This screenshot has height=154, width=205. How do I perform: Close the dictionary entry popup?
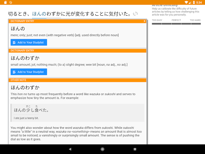tap(145, 21)
